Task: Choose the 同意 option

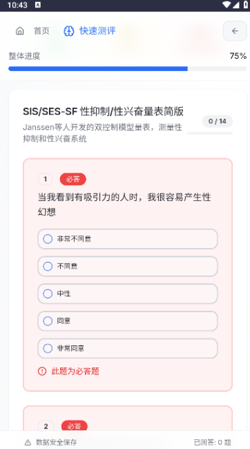Action: point(128,321)
